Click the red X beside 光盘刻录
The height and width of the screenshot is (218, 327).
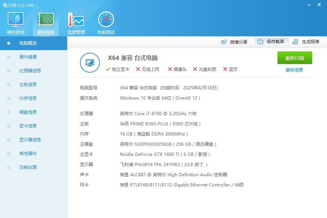195,69
